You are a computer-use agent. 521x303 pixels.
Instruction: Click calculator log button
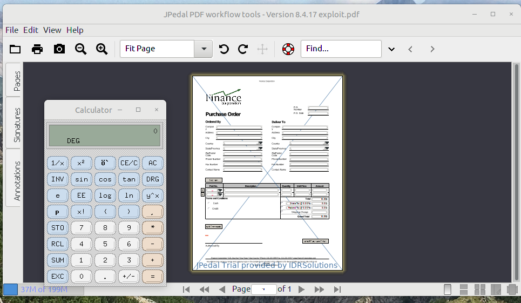tap(105, 196)
